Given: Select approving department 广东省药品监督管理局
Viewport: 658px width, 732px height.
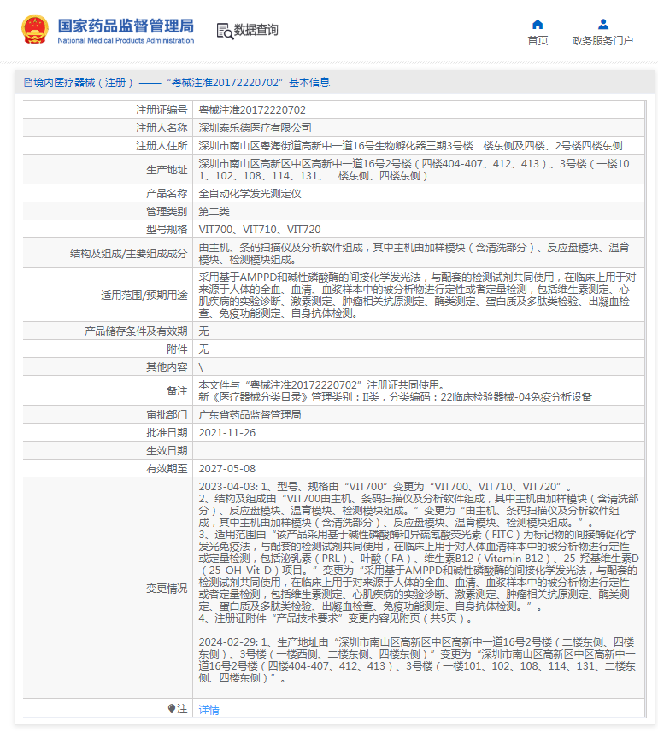Looking at the screenshot, I should [x=250, y=414].
